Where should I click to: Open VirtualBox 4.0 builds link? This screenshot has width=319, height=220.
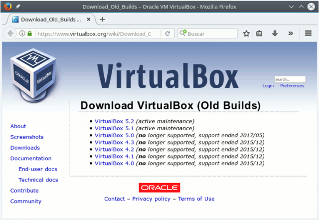point(114,163)
